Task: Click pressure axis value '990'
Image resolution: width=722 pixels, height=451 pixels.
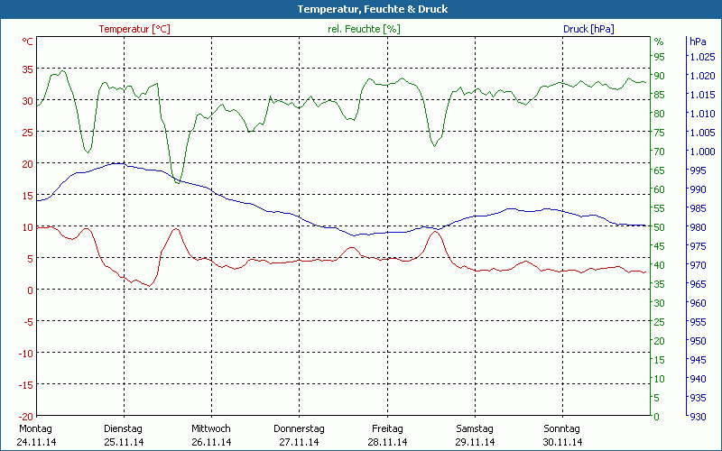Action: 698,189
